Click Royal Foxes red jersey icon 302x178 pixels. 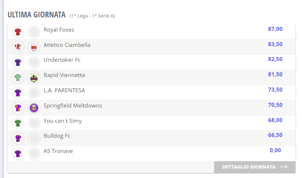18,32
